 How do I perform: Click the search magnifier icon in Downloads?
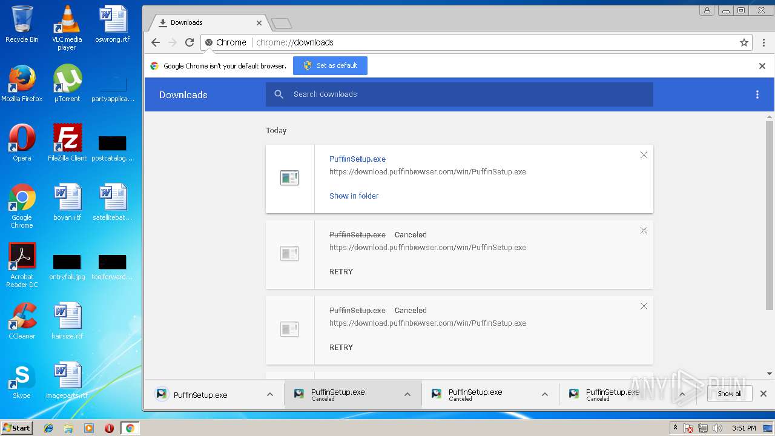pos(279,94)
